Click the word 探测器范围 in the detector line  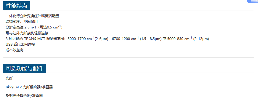tap(56, 39)
